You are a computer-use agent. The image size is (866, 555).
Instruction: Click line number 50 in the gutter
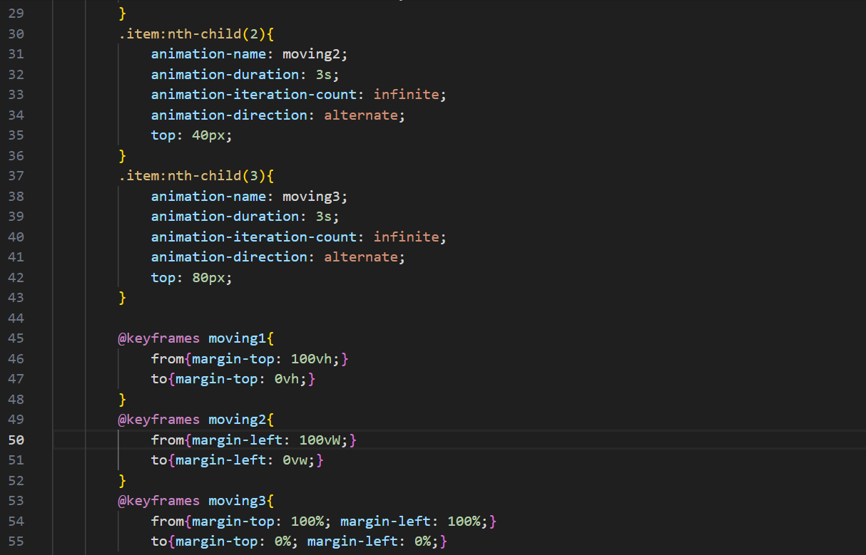coord(16,440)
